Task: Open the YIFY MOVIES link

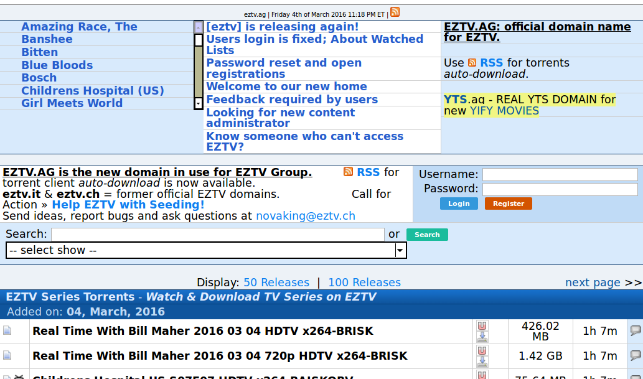Action: click(504, 111)
